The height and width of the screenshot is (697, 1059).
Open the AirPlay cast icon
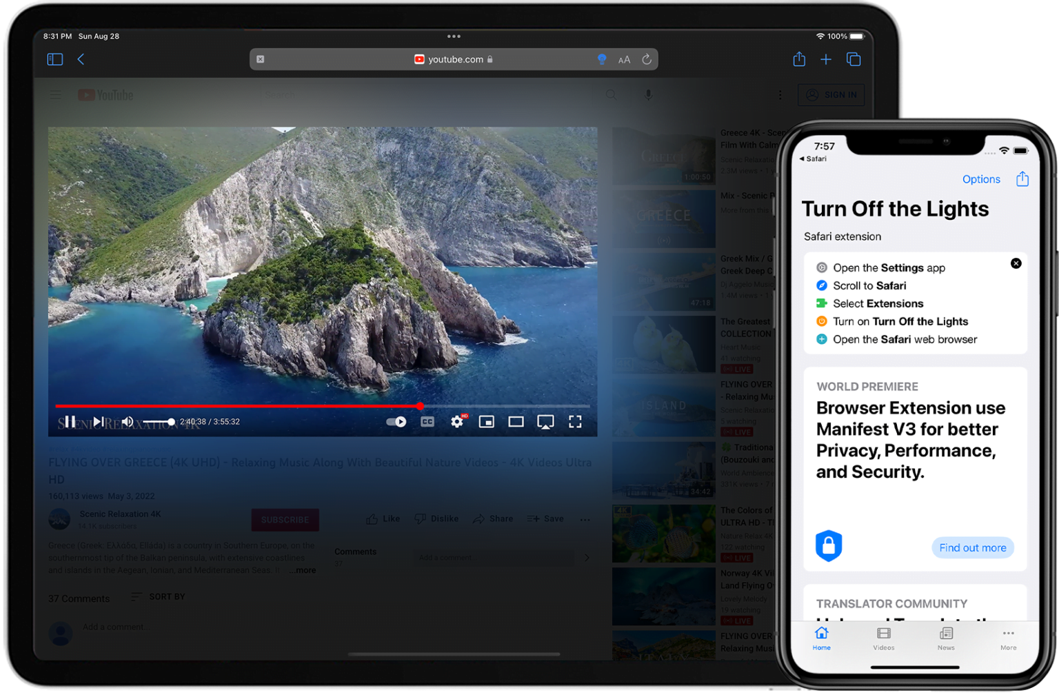pyautogui.click(x=545, y=421)
